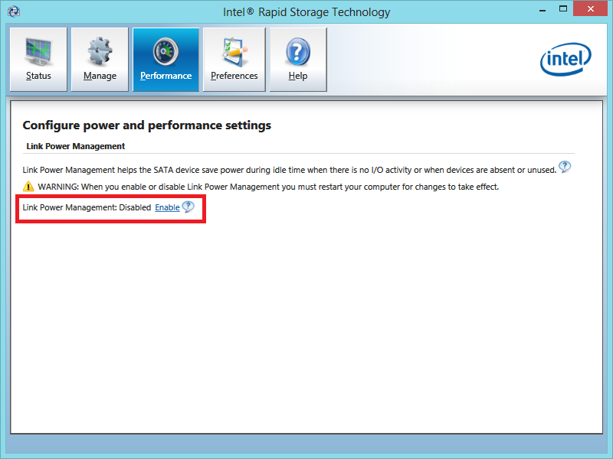Screen dimensions: 613x459
Task: Click the 'Intel® Rapid Storage Technology' window title
Action: coord(306,12)
